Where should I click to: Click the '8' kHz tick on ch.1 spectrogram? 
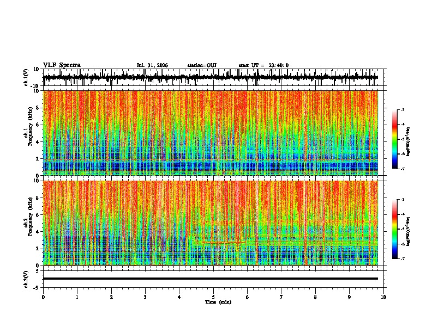pyautogui.click(x=38, y=108)
